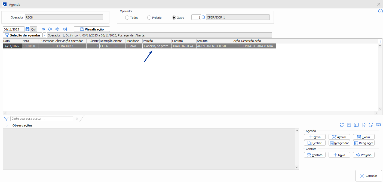Expand the Seleção de agendas dropdown arrow
The height and width of the screenshot is (182, 383).
[44, 35]
